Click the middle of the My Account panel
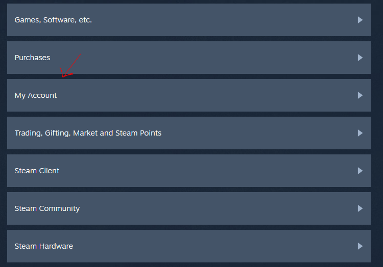This screenshot has width=383, height=267. coord(189,95)
